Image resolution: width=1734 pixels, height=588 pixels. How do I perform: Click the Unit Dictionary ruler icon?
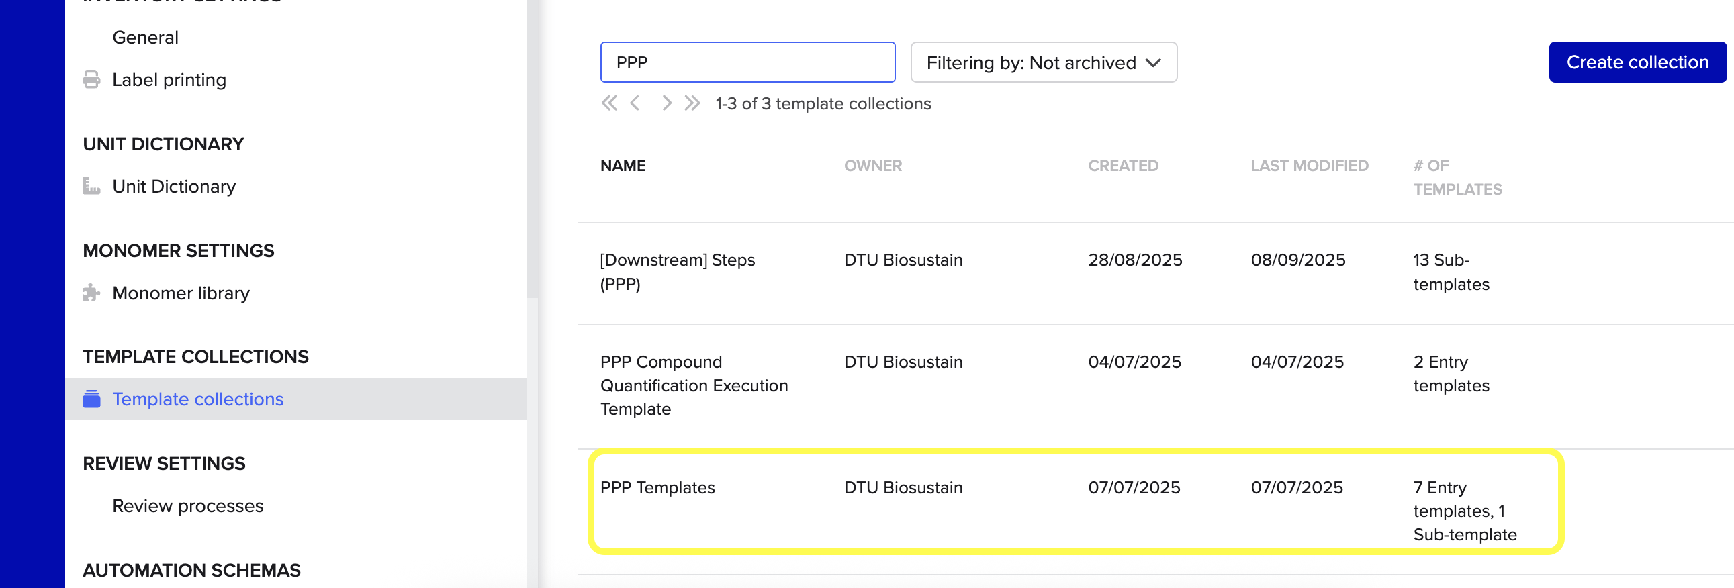point(91,186)
